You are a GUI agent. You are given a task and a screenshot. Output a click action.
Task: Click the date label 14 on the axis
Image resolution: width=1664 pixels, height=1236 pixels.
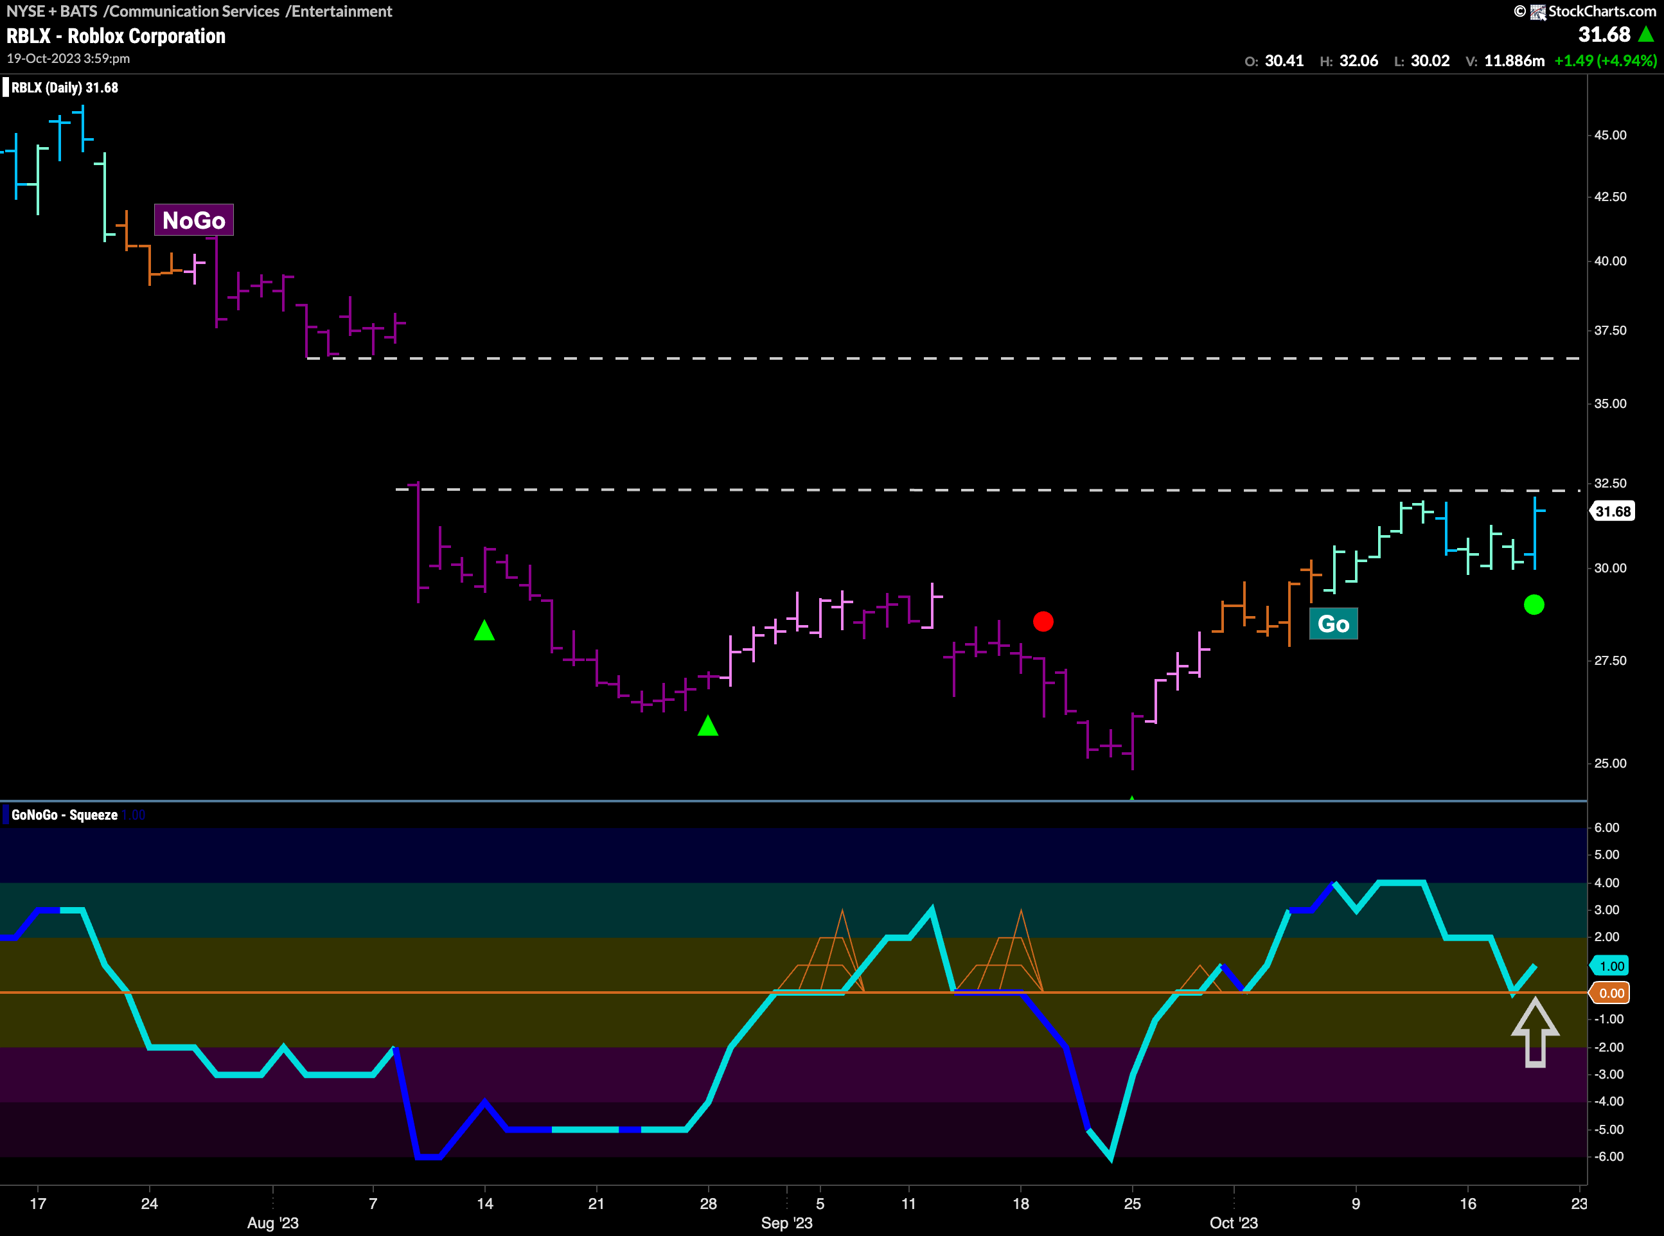(x=485, y=1204)
